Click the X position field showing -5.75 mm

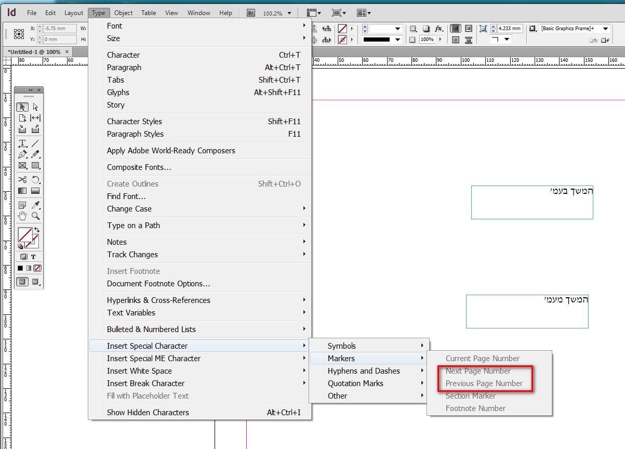(x=59, y=29)
